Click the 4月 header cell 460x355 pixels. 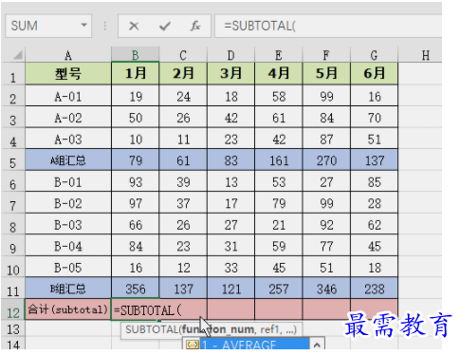pyautogui.click(x=279, y=74)
